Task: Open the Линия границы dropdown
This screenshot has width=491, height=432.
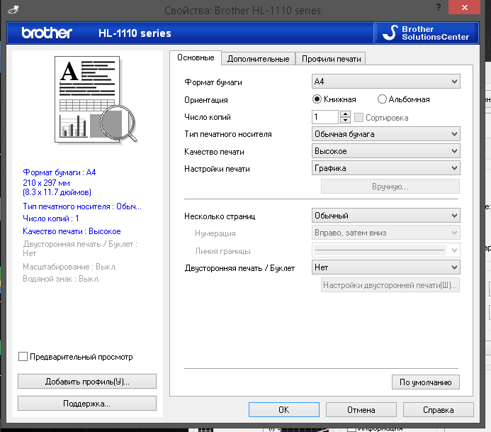Action: pyautogui.click(x=385, y=250)
